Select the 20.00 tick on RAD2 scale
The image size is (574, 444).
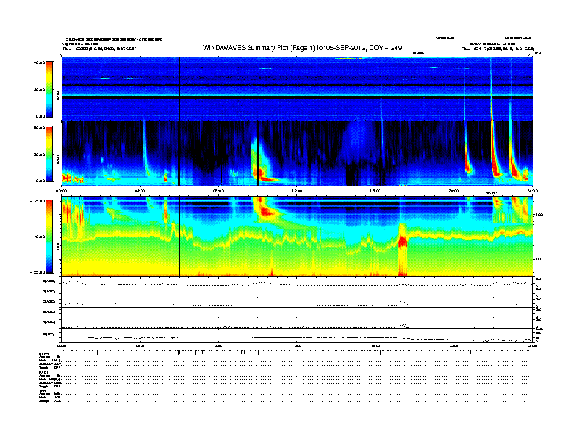coord(39,89)
